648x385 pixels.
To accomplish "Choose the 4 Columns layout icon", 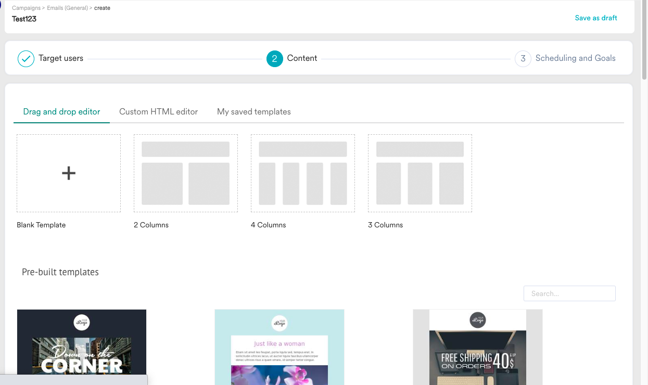I will (303, 173).
